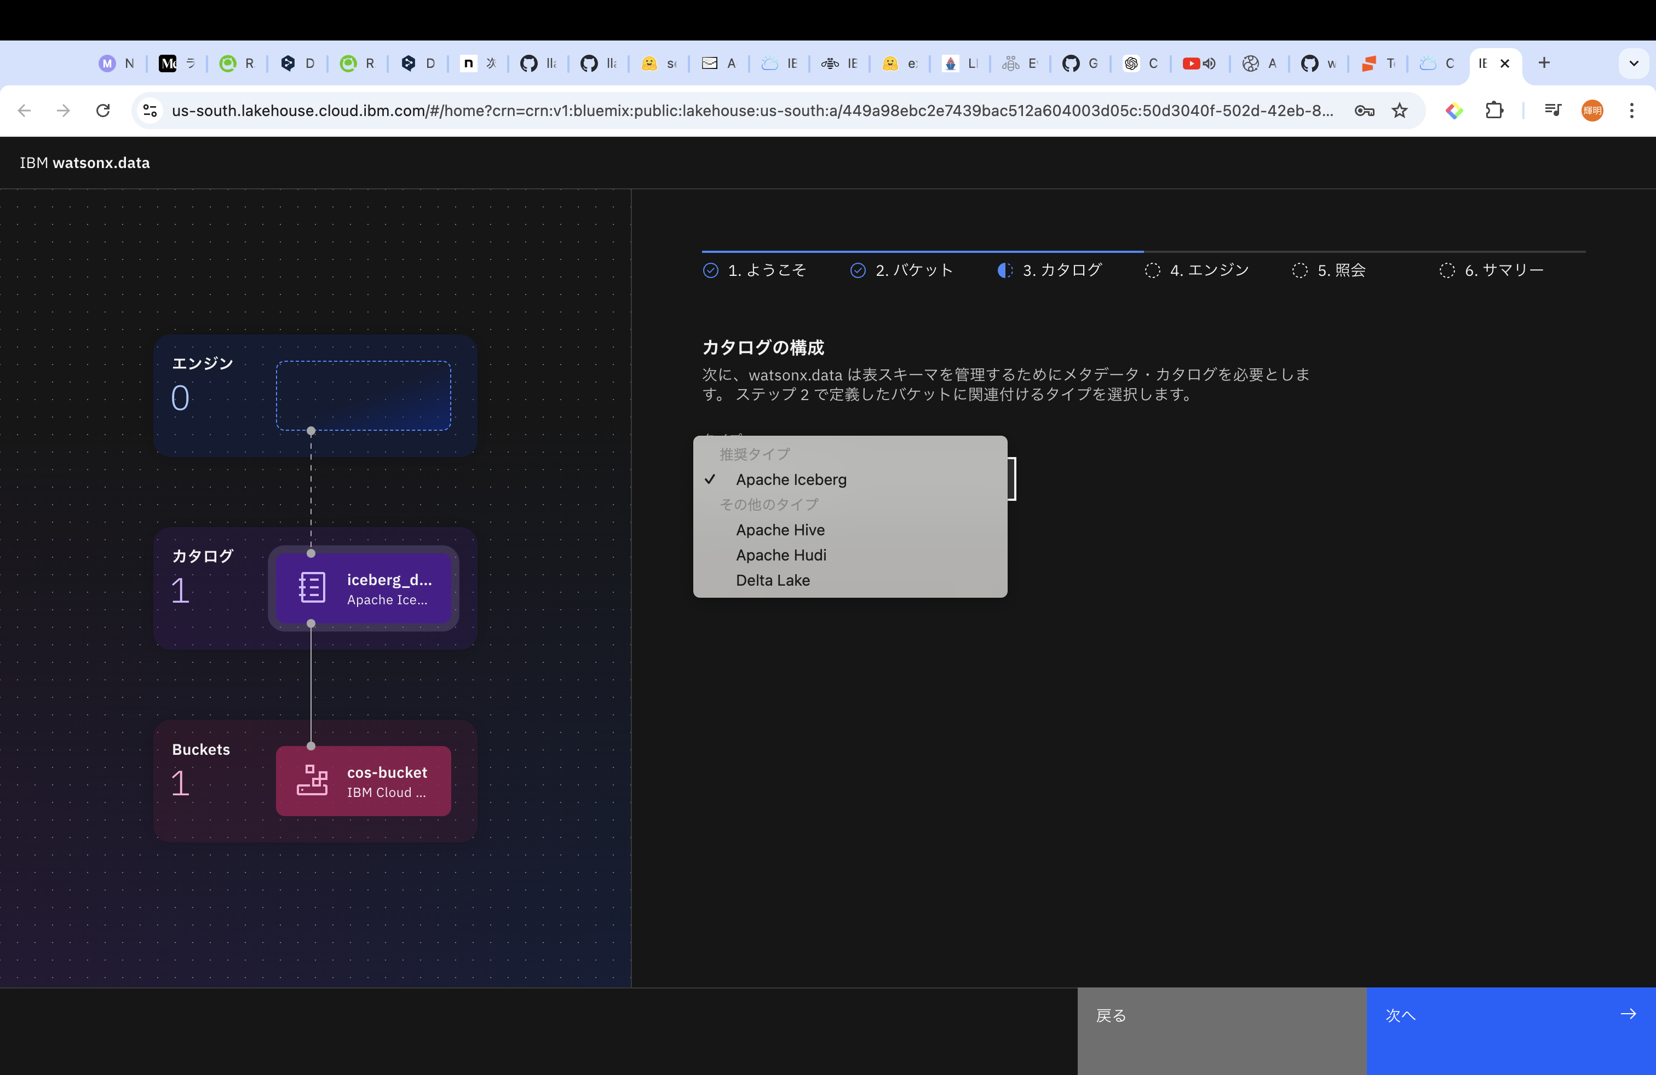Reload the page
This screenshot has height=1075, width=1656.
[x=103, y=111]
